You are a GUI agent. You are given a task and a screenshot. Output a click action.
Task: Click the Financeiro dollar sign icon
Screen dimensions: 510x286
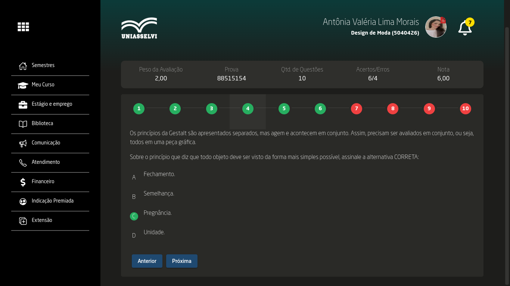coord(23,182)
